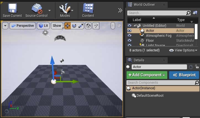The image size is (200, 118).
Task: Select the translate gizmo mode icon
Action: point(67,26)
